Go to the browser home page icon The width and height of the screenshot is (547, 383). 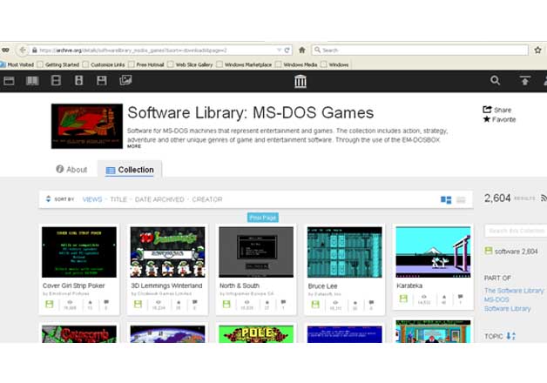[x=301, y=50]
